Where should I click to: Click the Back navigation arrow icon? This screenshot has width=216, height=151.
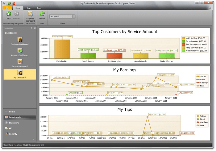tap(9, 14)
